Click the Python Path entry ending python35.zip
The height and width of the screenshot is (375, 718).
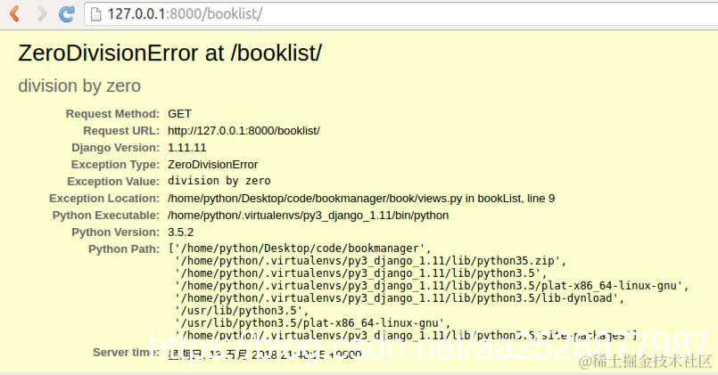(370, 261)
